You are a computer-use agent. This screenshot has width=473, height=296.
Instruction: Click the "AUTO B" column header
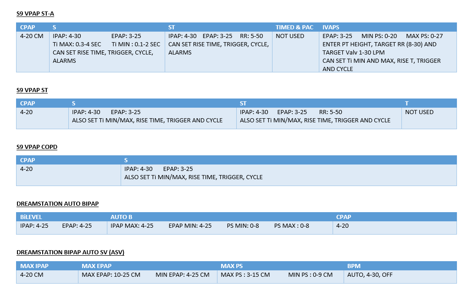point(121,217)
